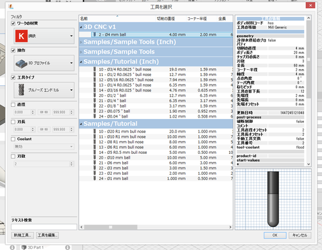This screenshot has width=322, height=250.
Task: Select row 20 - Ø10 mm ball
Action: 156,157
